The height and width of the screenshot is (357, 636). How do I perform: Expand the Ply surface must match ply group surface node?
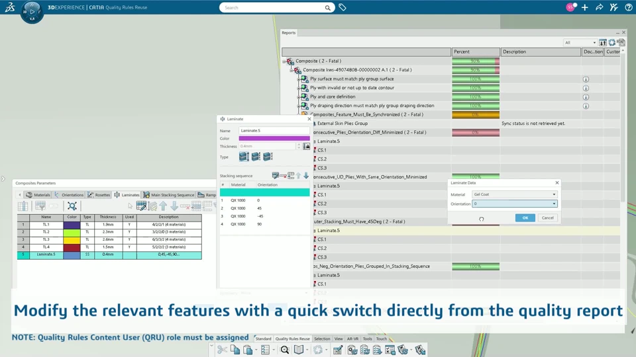(299, 79)
